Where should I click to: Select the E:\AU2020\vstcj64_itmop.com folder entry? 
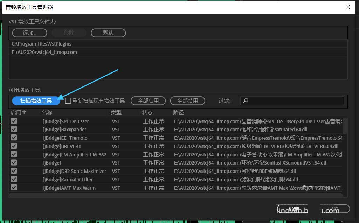44,52
